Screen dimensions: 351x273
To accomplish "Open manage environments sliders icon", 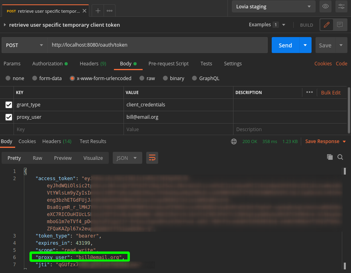I will click(x=341, y=6).
